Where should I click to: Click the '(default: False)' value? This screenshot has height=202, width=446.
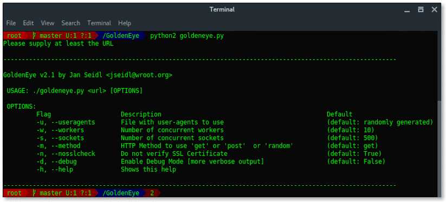click(356, 162)
